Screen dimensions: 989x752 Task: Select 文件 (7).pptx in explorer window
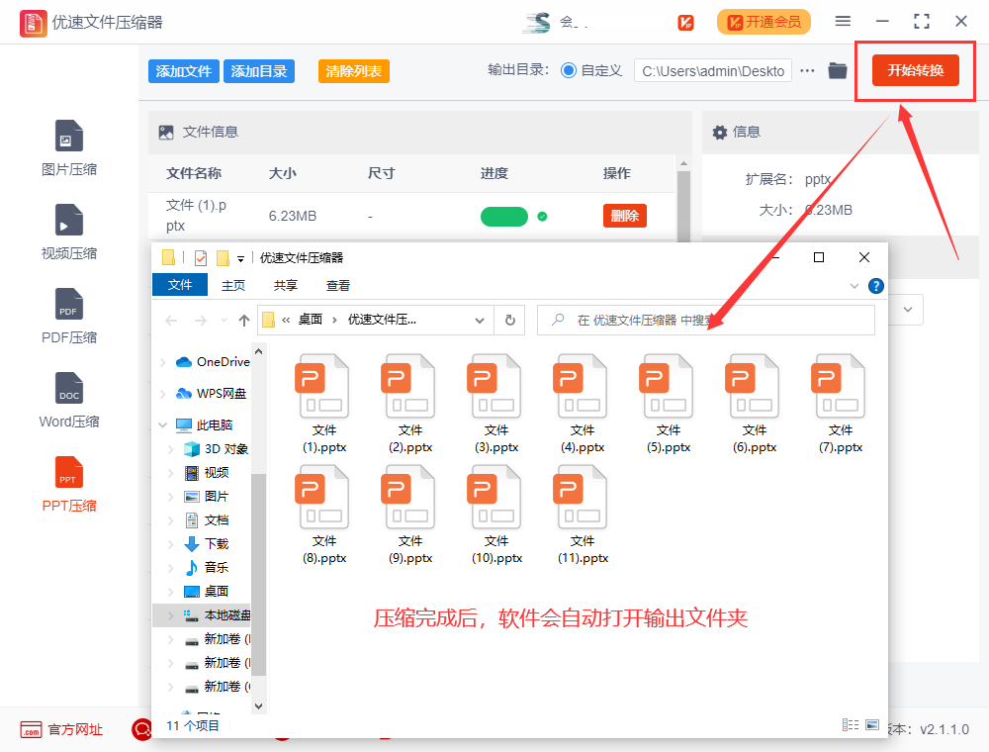point(840,404)
